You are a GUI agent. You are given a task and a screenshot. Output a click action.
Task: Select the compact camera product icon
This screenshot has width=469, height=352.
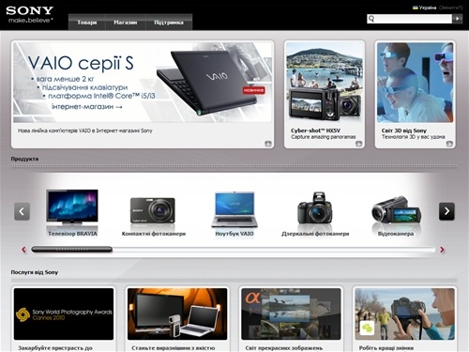pos(153,210)
